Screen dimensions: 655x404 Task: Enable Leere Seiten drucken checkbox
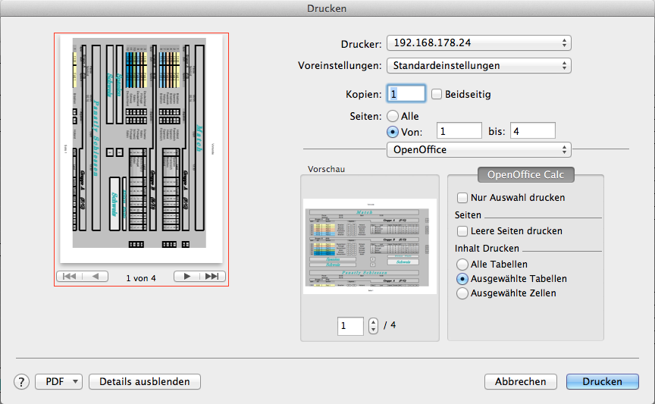click(462, 231)
